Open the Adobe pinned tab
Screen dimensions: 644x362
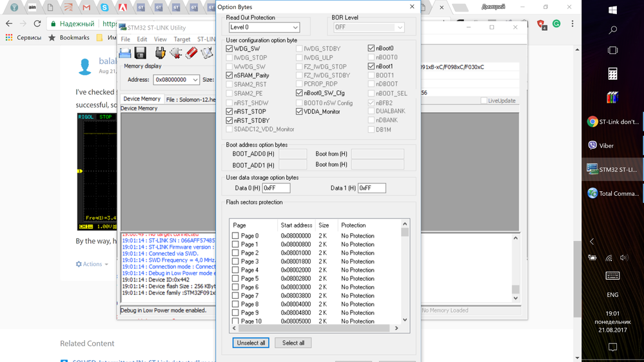point(122,7)
